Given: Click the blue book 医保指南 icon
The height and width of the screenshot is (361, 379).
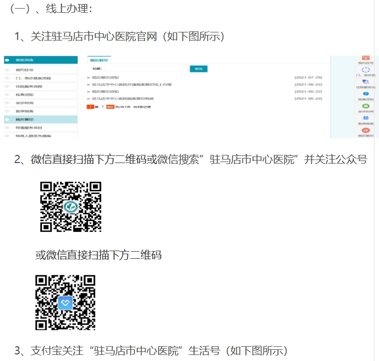Looking at the screenshot, I should coord(366,118).
